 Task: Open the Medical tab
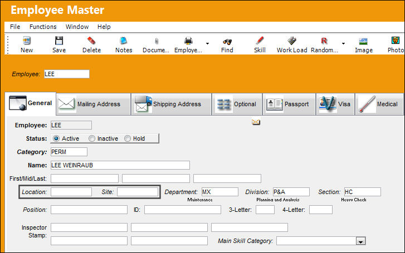point(379,104)
